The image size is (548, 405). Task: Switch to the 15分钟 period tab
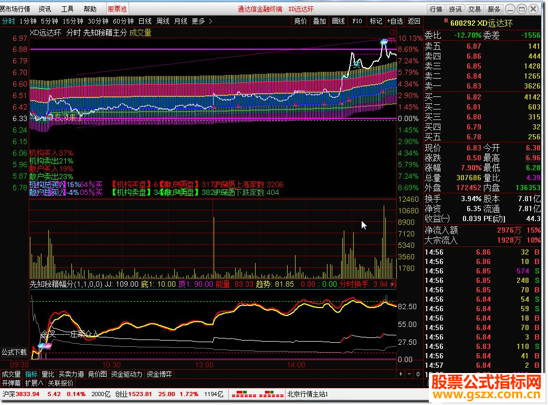coord(72,21)
